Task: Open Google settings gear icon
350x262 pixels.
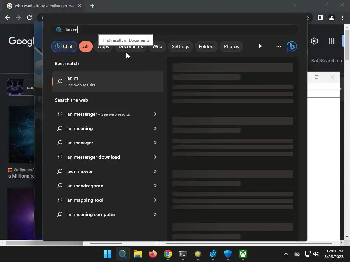Action: (314, 41)
